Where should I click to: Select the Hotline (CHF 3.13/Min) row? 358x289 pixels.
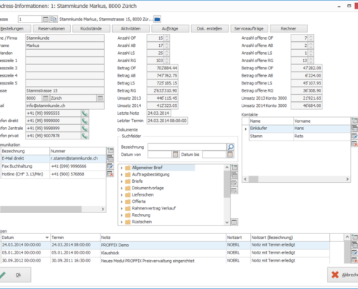[x=54, y=174]
